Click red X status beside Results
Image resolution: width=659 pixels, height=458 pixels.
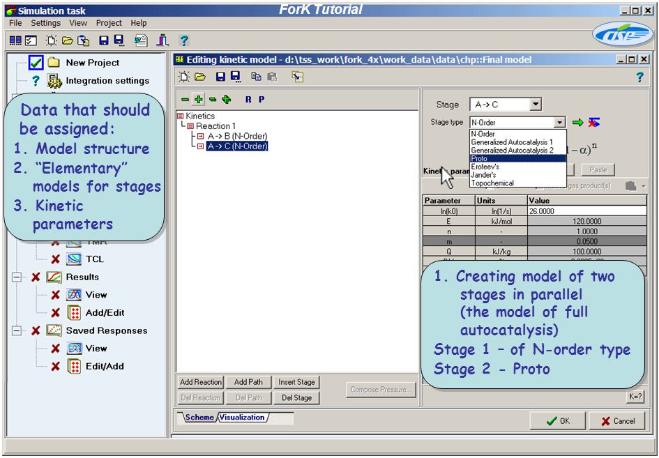click(x=36, y=277)
